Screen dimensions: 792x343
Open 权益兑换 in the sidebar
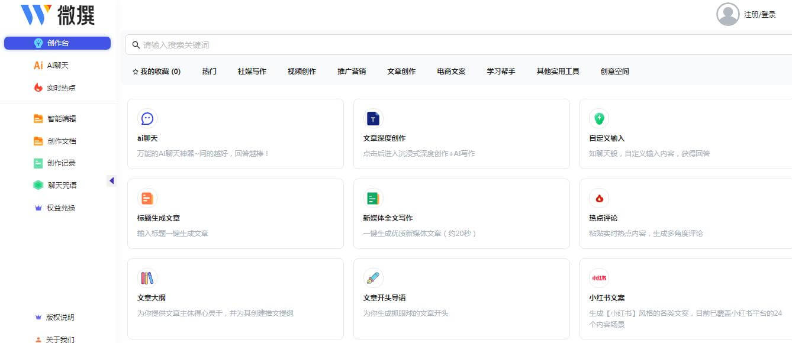coord(60,208)
